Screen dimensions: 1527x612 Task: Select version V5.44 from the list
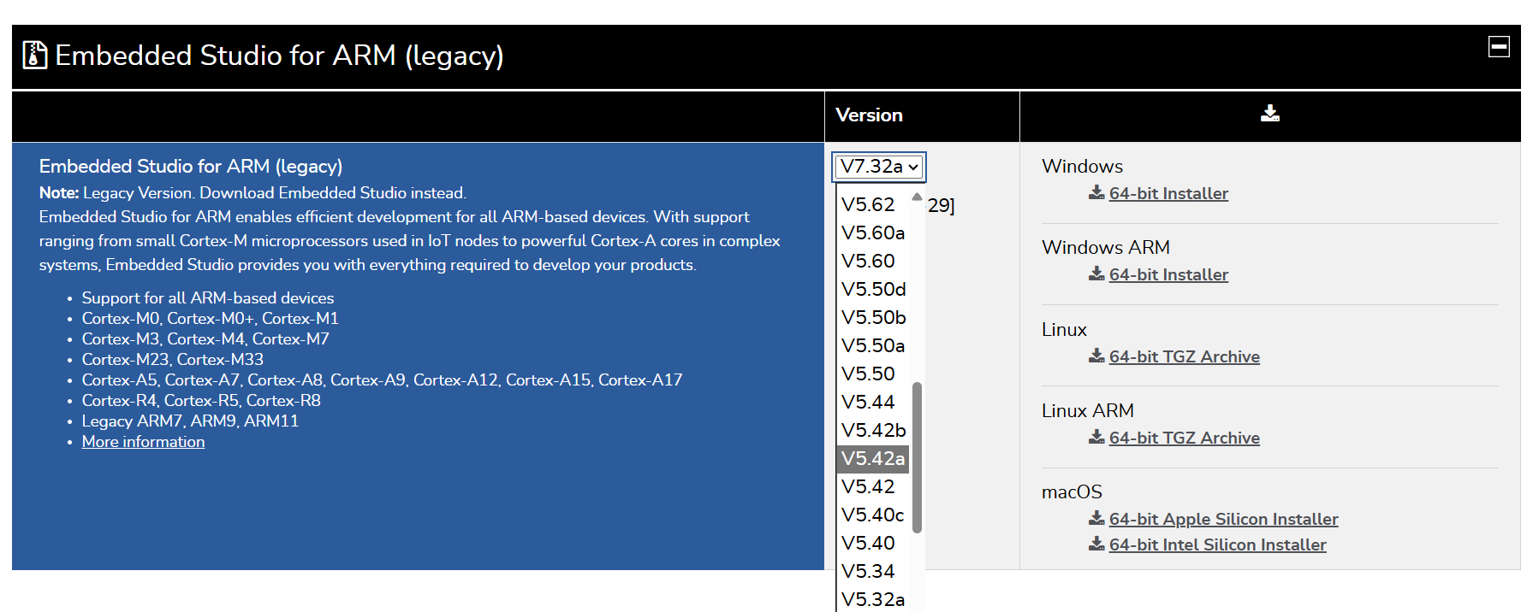point(868,402)
